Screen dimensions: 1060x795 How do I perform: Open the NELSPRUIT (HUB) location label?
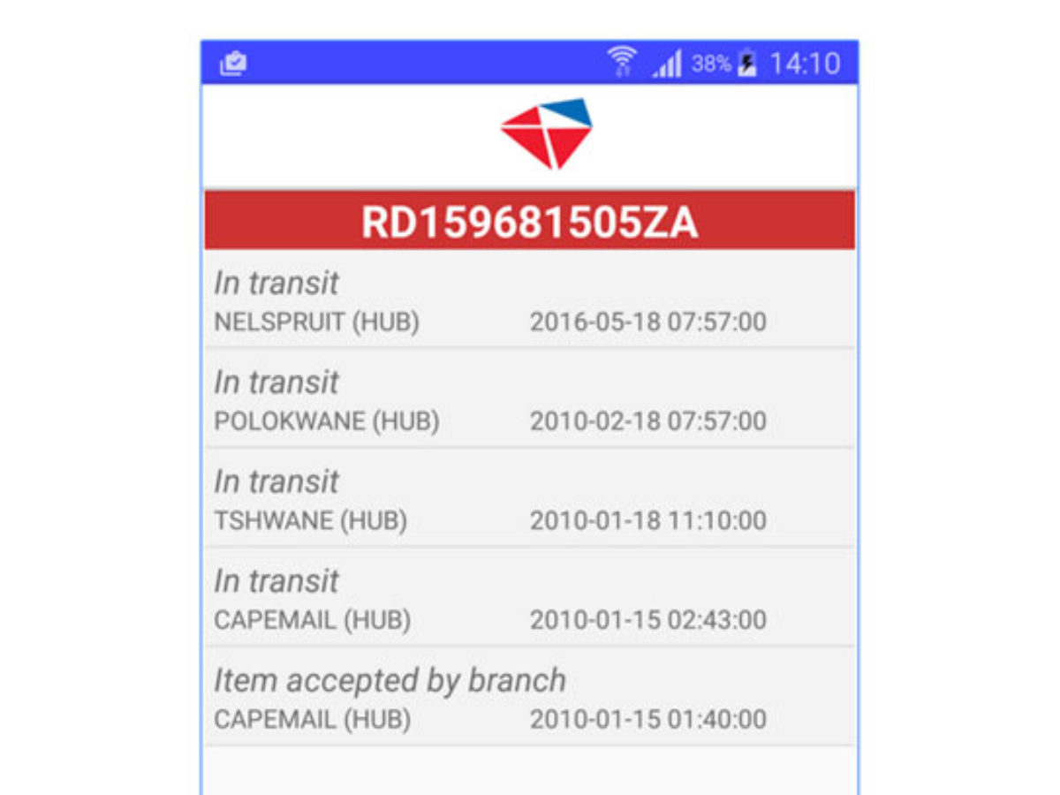click(x=316, y=322)
